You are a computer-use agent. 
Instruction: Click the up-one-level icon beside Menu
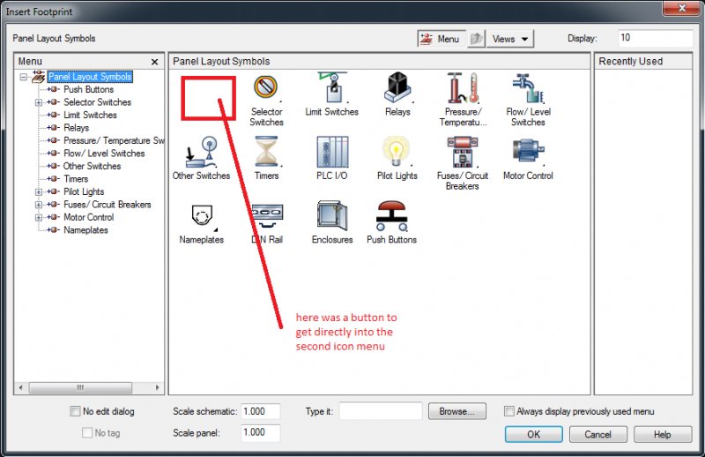click(476, 39)
